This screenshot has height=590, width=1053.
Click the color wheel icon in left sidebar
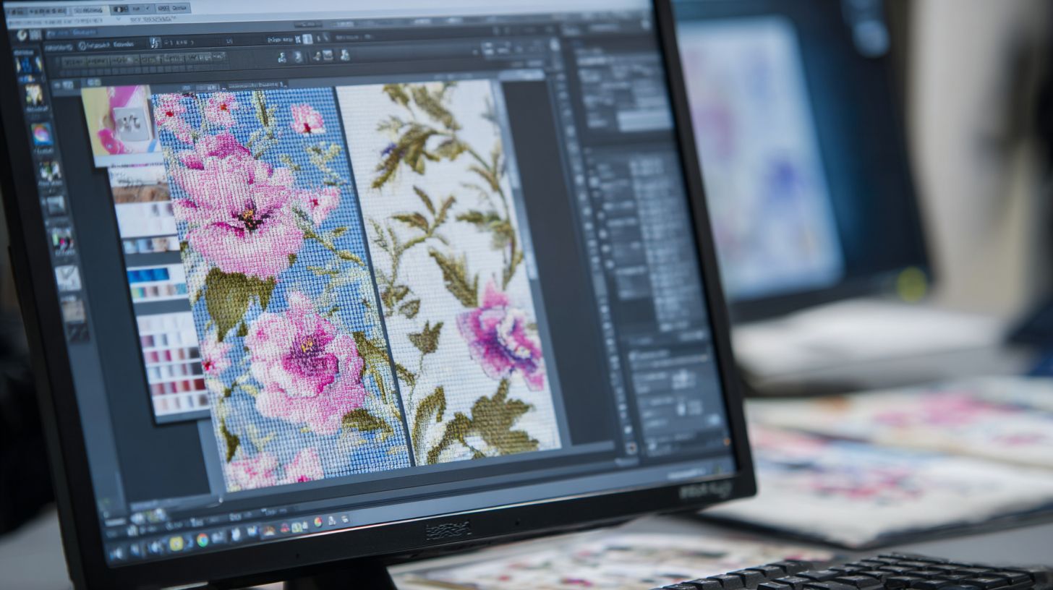point(41,134)
